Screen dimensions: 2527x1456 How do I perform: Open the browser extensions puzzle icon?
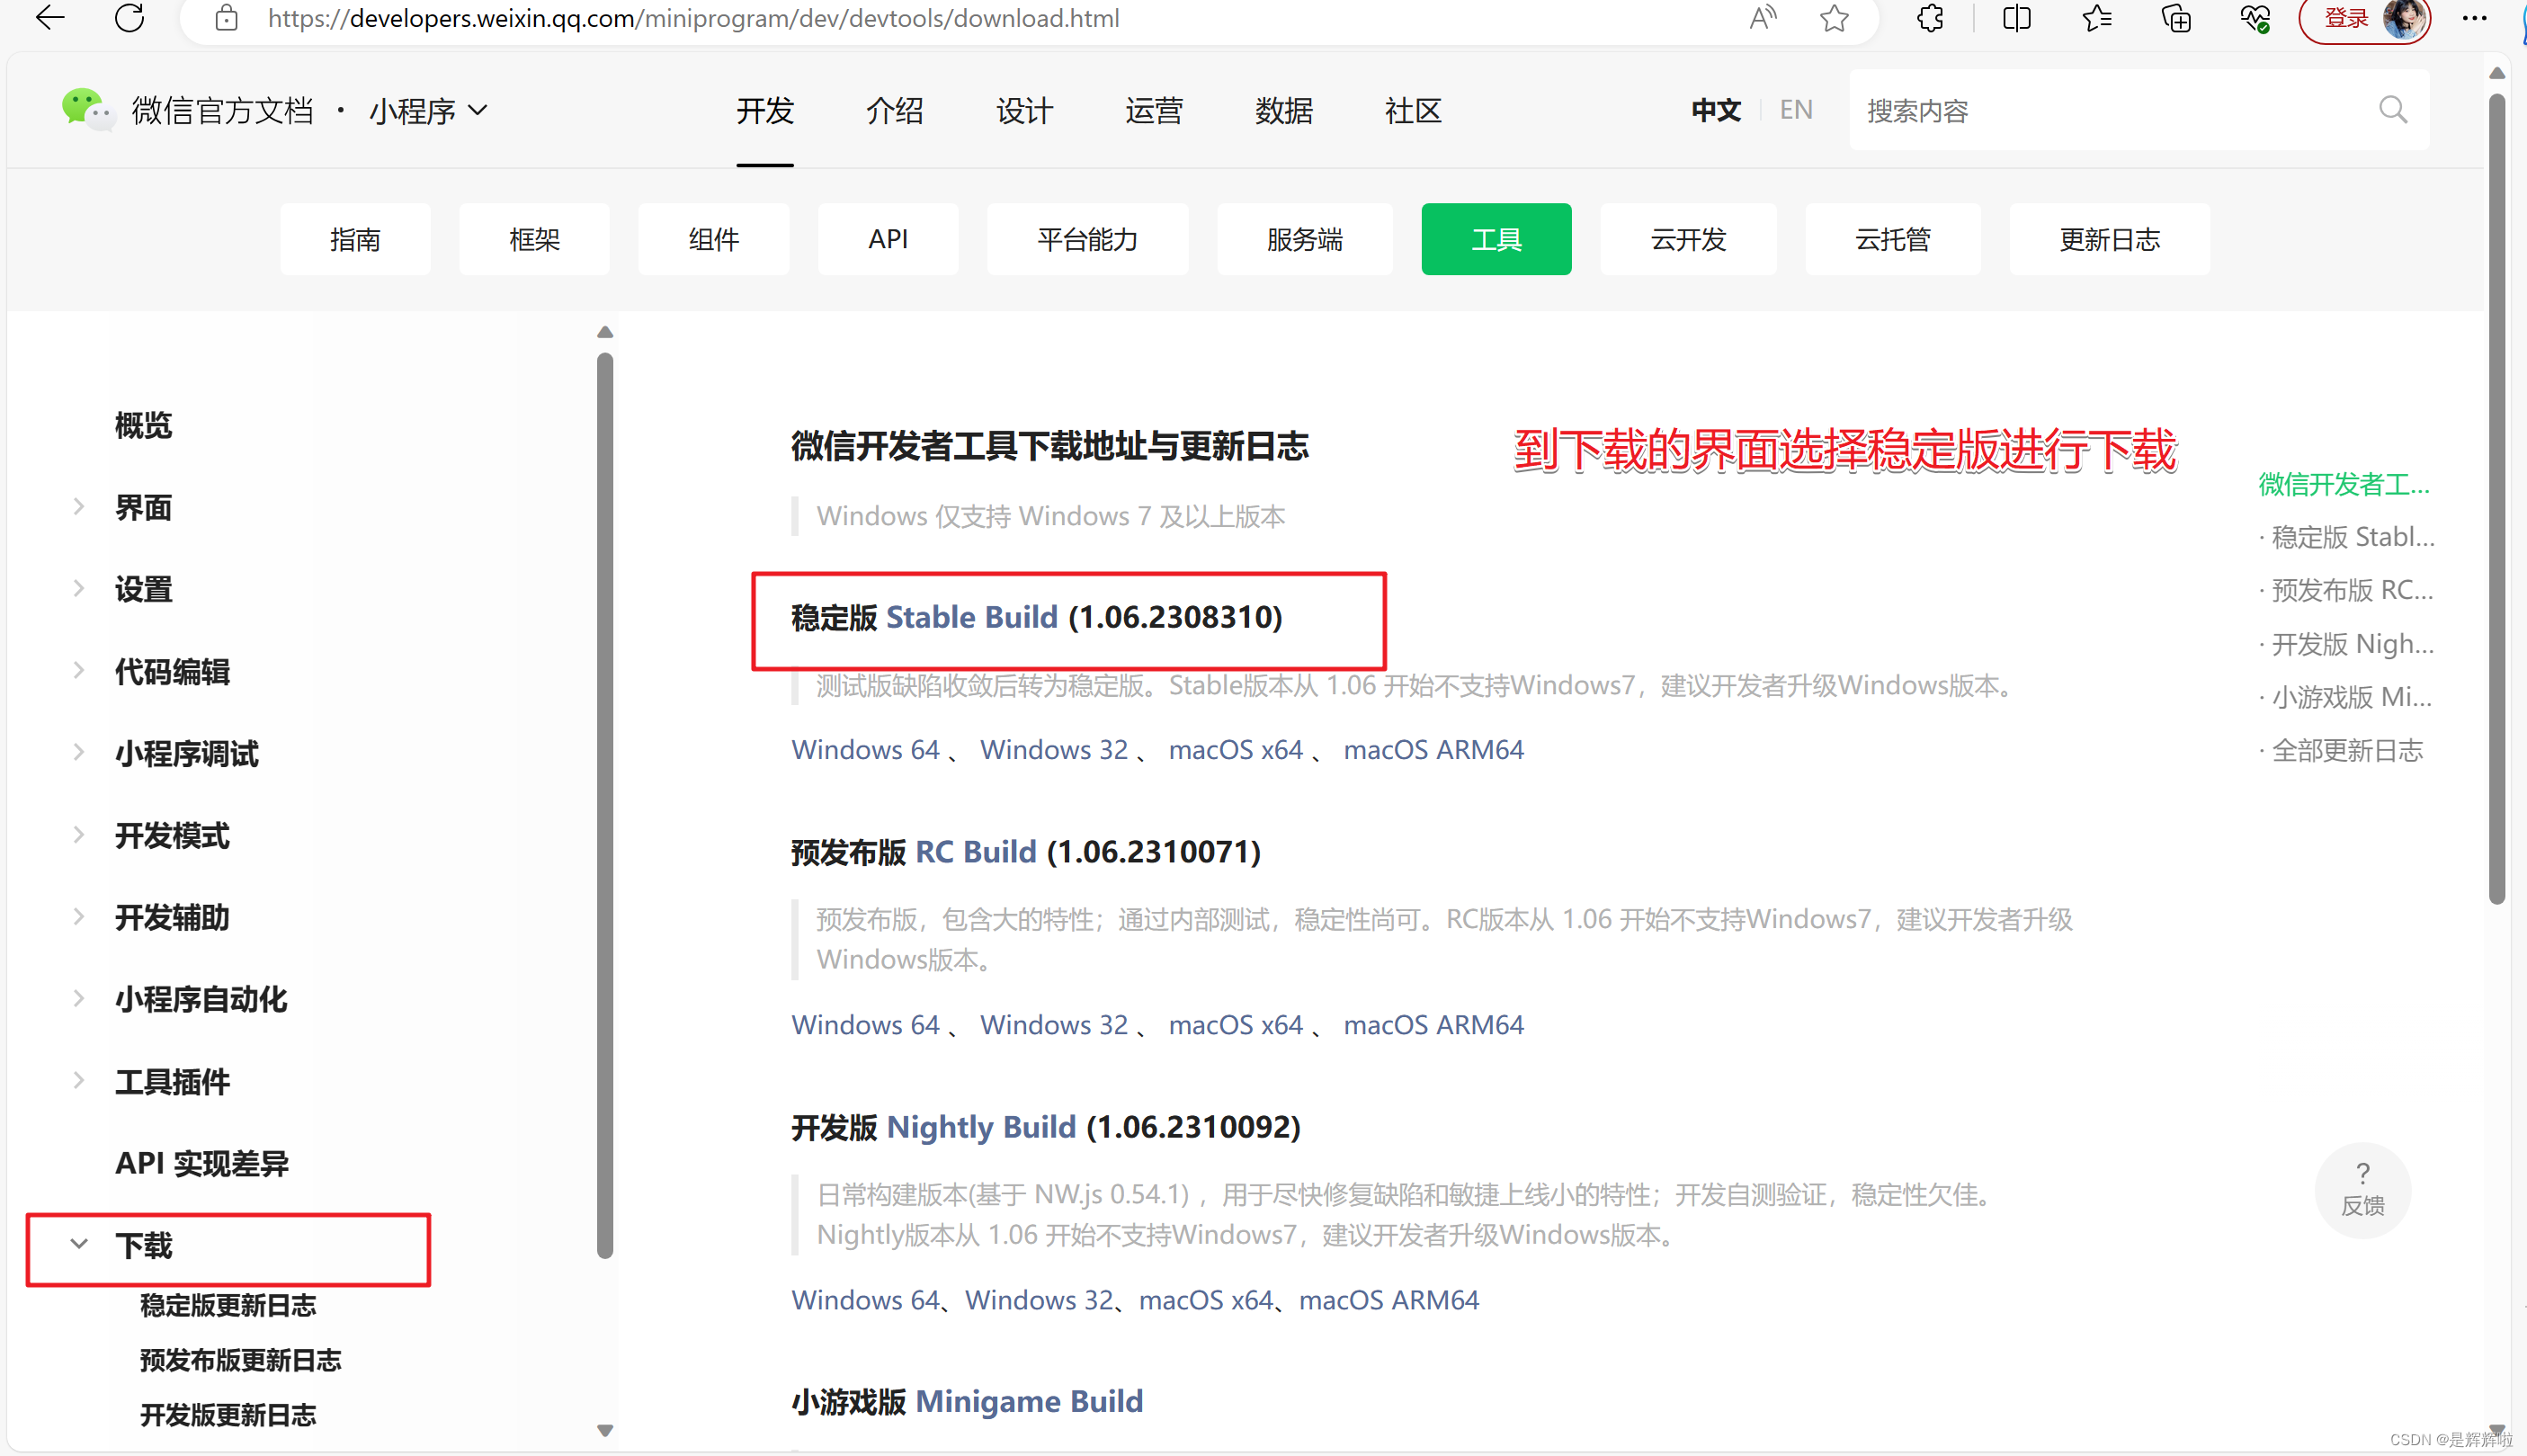point(1930,18)
